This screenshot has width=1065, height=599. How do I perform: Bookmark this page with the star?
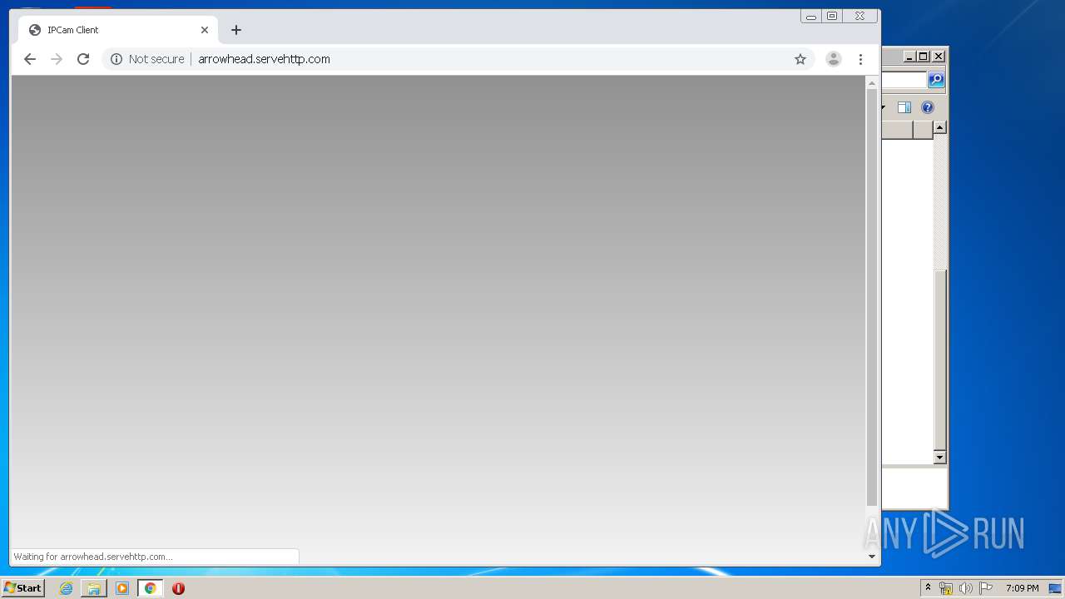pyautogui.click(x=800, y=59)
